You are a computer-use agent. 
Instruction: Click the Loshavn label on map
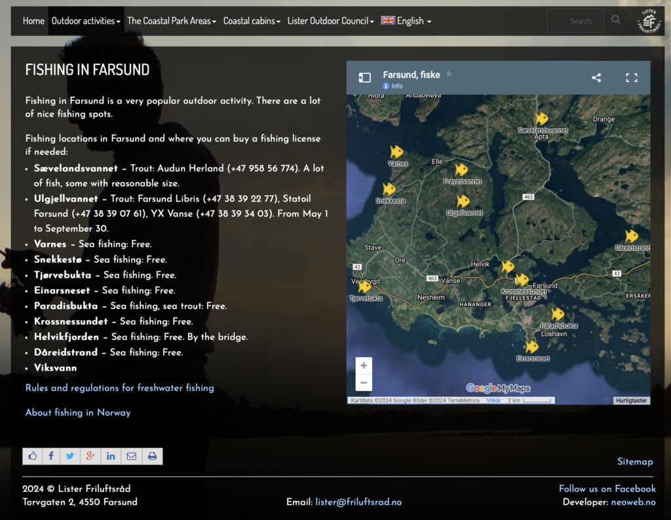pos(554,333)
